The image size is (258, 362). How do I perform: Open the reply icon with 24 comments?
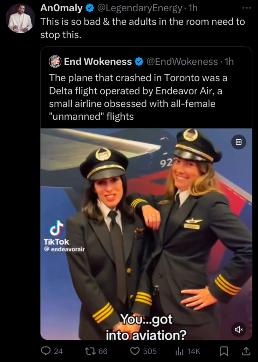point(46,351)
